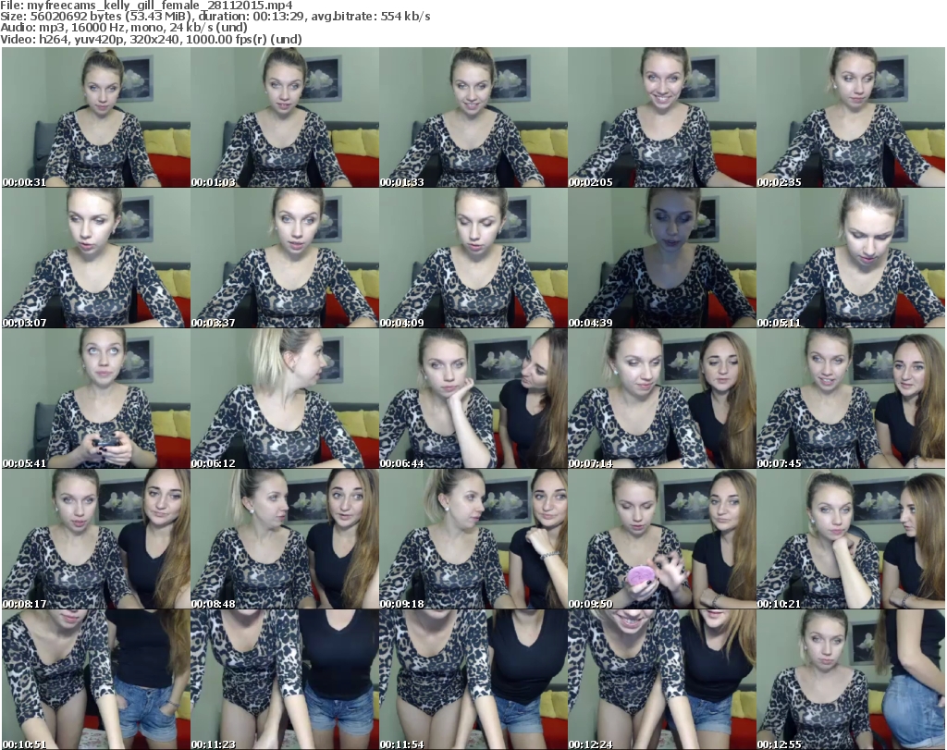The height and width of the screenshot is (750, 947).
Task: Select the thumbnail stamped 00:03:07
Action: tap(96, 258)
